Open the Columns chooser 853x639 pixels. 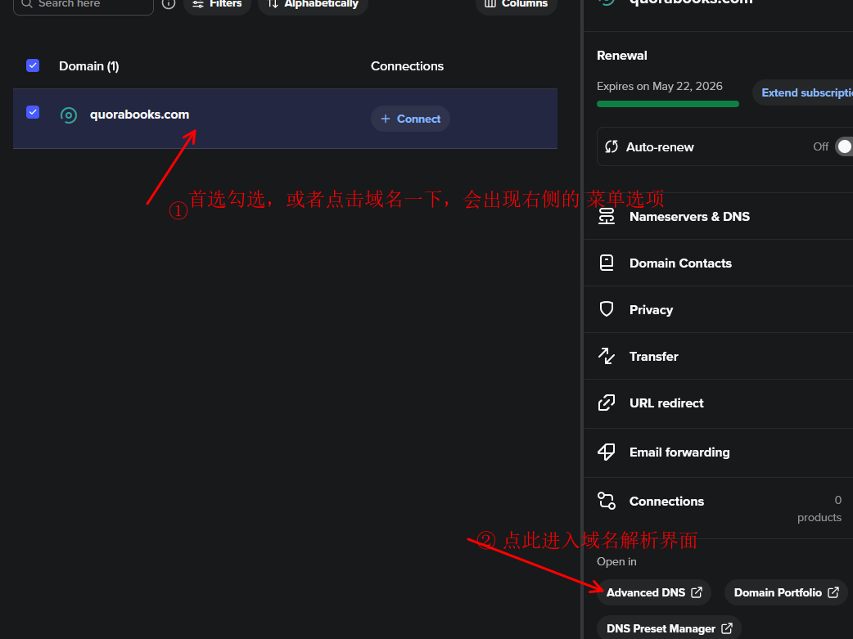pyautogui.click(x=516, y=4)
